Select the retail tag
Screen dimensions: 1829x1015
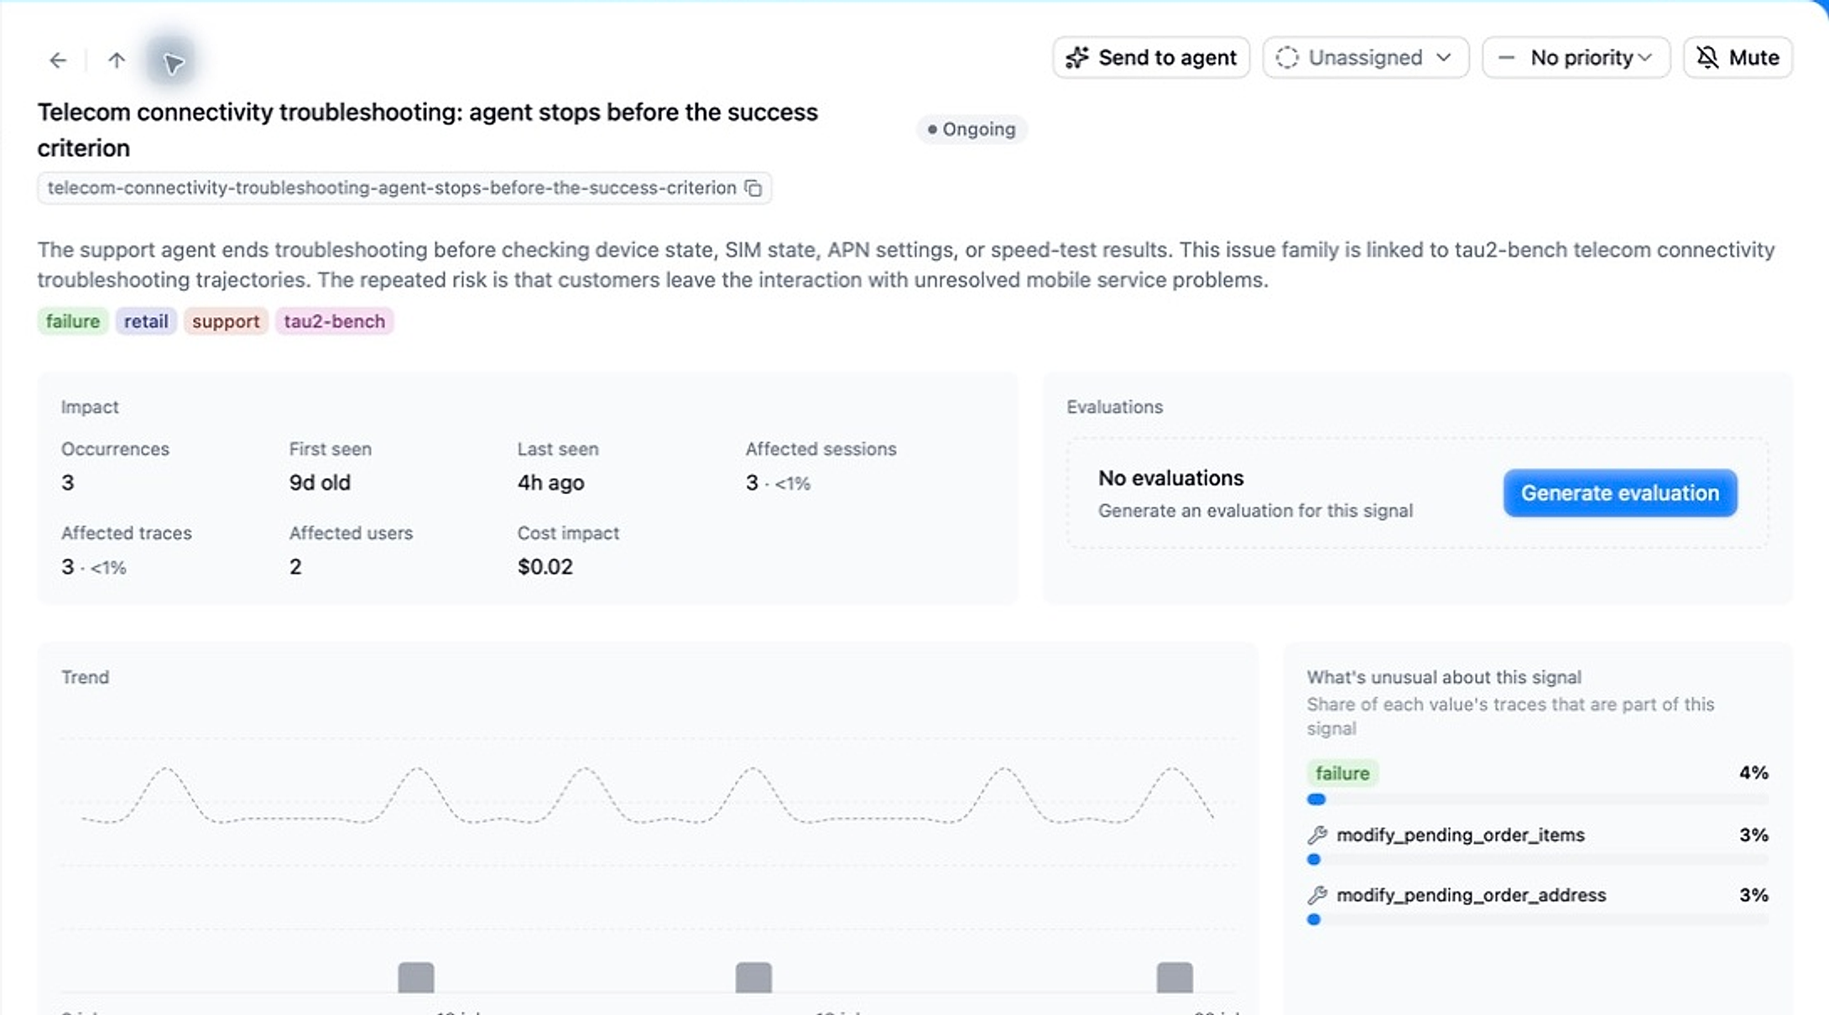146,321
